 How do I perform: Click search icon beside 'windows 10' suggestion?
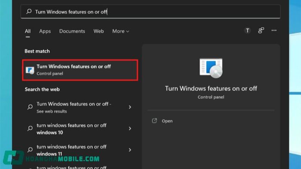click(x=30, y=128)
